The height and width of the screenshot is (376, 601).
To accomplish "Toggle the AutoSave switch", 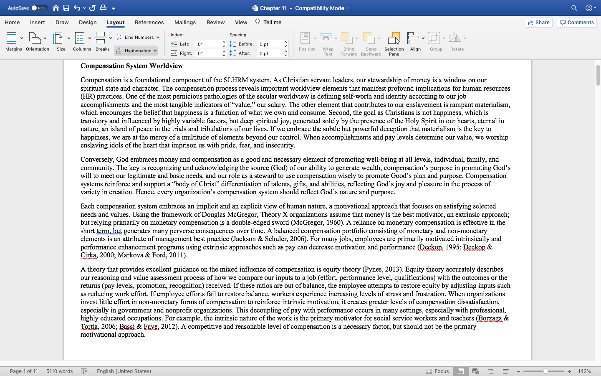I will click(39, 8).
